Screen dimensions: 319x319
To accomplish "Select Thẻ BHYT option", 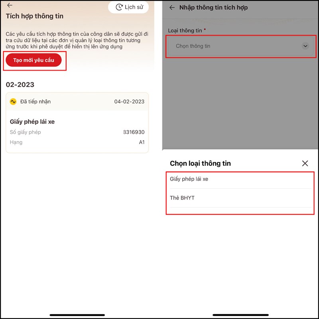I will pos(240,198).
